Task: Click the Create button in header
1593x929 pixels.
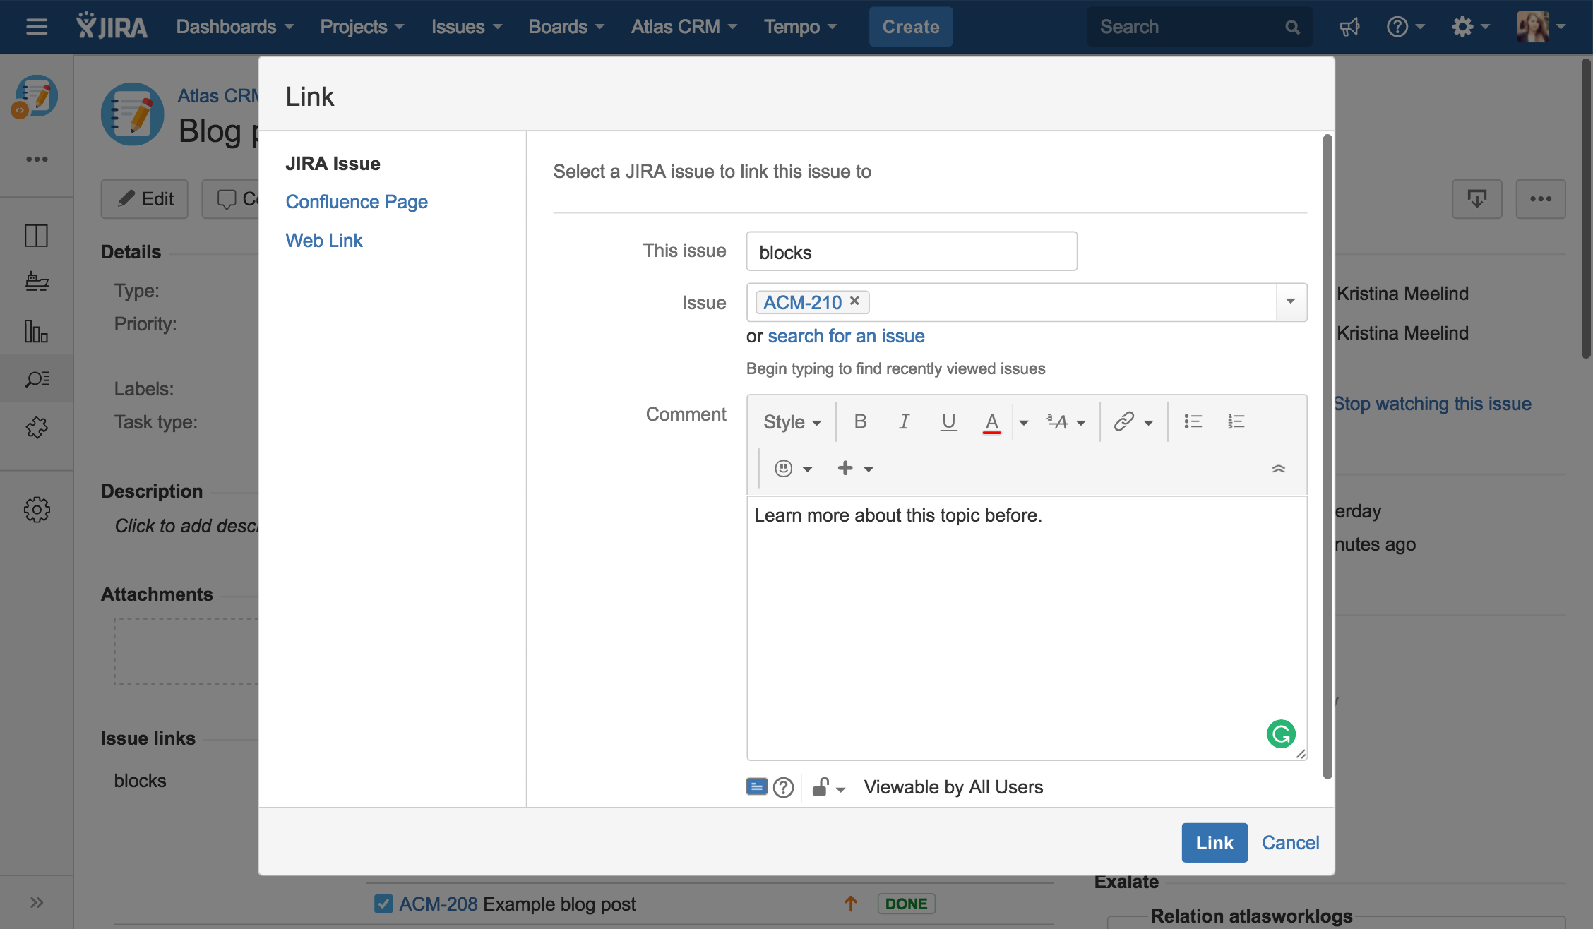Action: pos(911,27)
